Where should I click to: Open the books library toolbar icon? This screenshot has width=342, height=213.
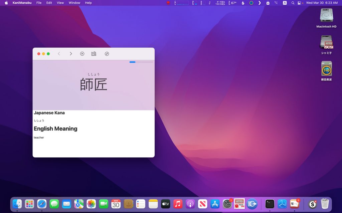[94, 54]
